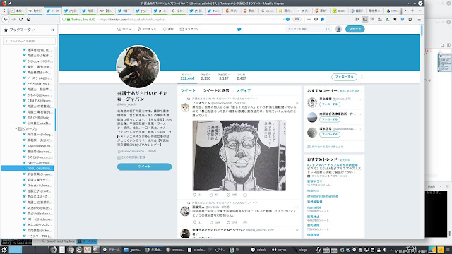Click the Twitter ホーム nav link
This screenshot has width=452, height=254.
click(x=124, y=29)
